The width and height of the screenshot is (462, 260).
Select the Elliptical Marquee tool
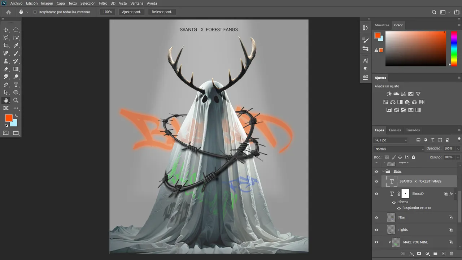click(x=16, y=30)
